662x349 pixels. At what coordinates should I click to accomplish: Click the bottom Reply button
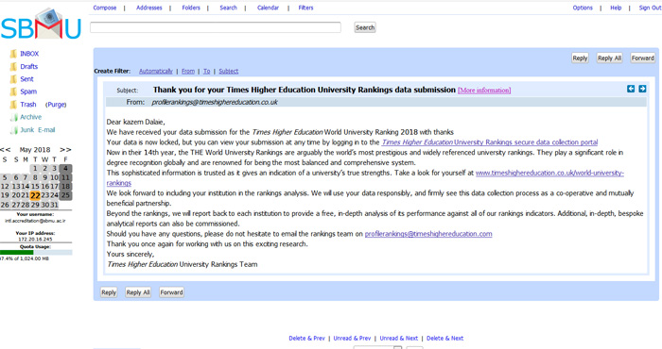tap(109, 292)
